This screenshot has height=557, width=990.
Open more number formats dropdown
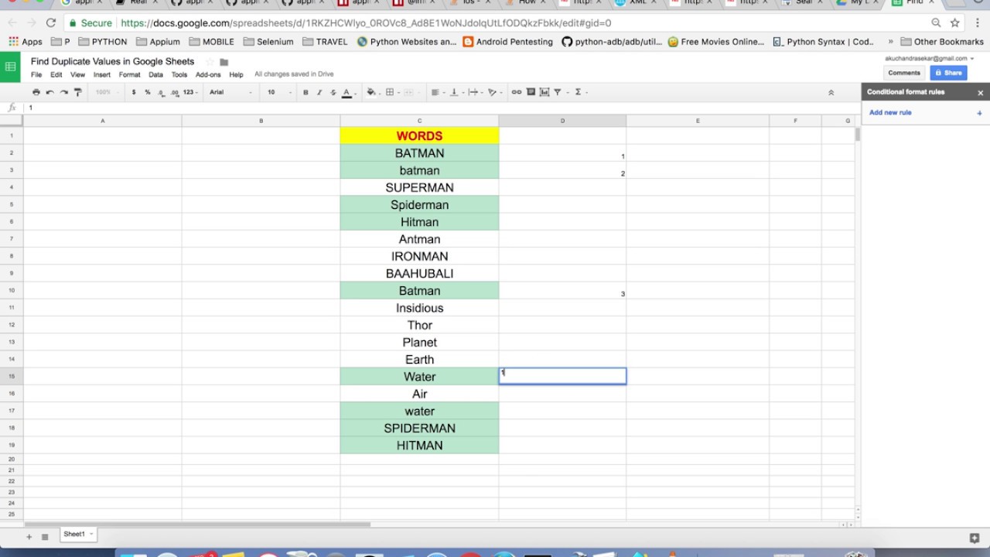190,92
